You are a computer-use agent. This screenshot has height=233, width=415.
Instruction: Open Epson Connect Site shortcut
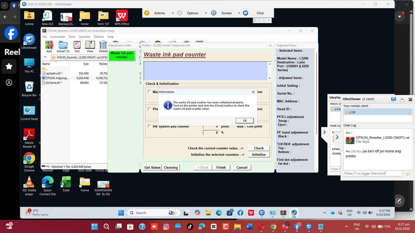click(x=47, y=186)
